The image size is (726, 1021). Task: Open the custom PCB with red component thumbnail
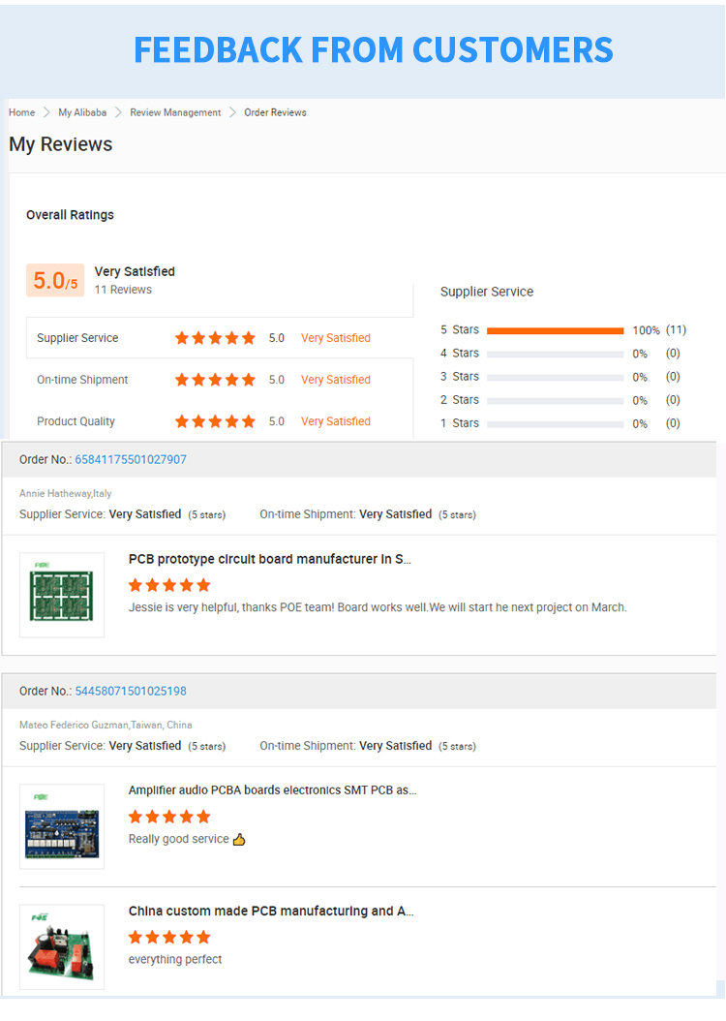tap(62, 946)
